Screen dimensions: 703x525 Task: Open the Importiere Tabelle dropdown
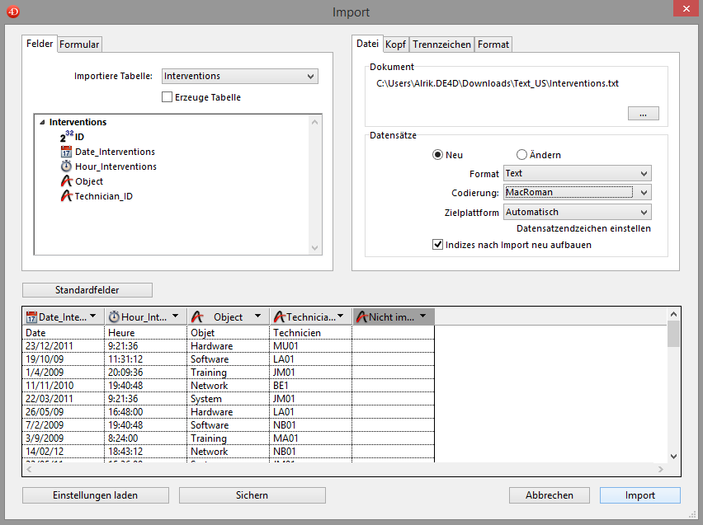coord(240,76)
